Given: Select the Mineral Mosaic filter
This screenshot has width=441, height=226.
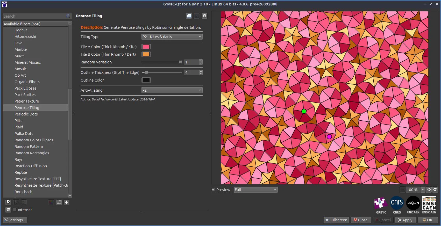Looking at the screenshot, I should click(x=27, y=62).
